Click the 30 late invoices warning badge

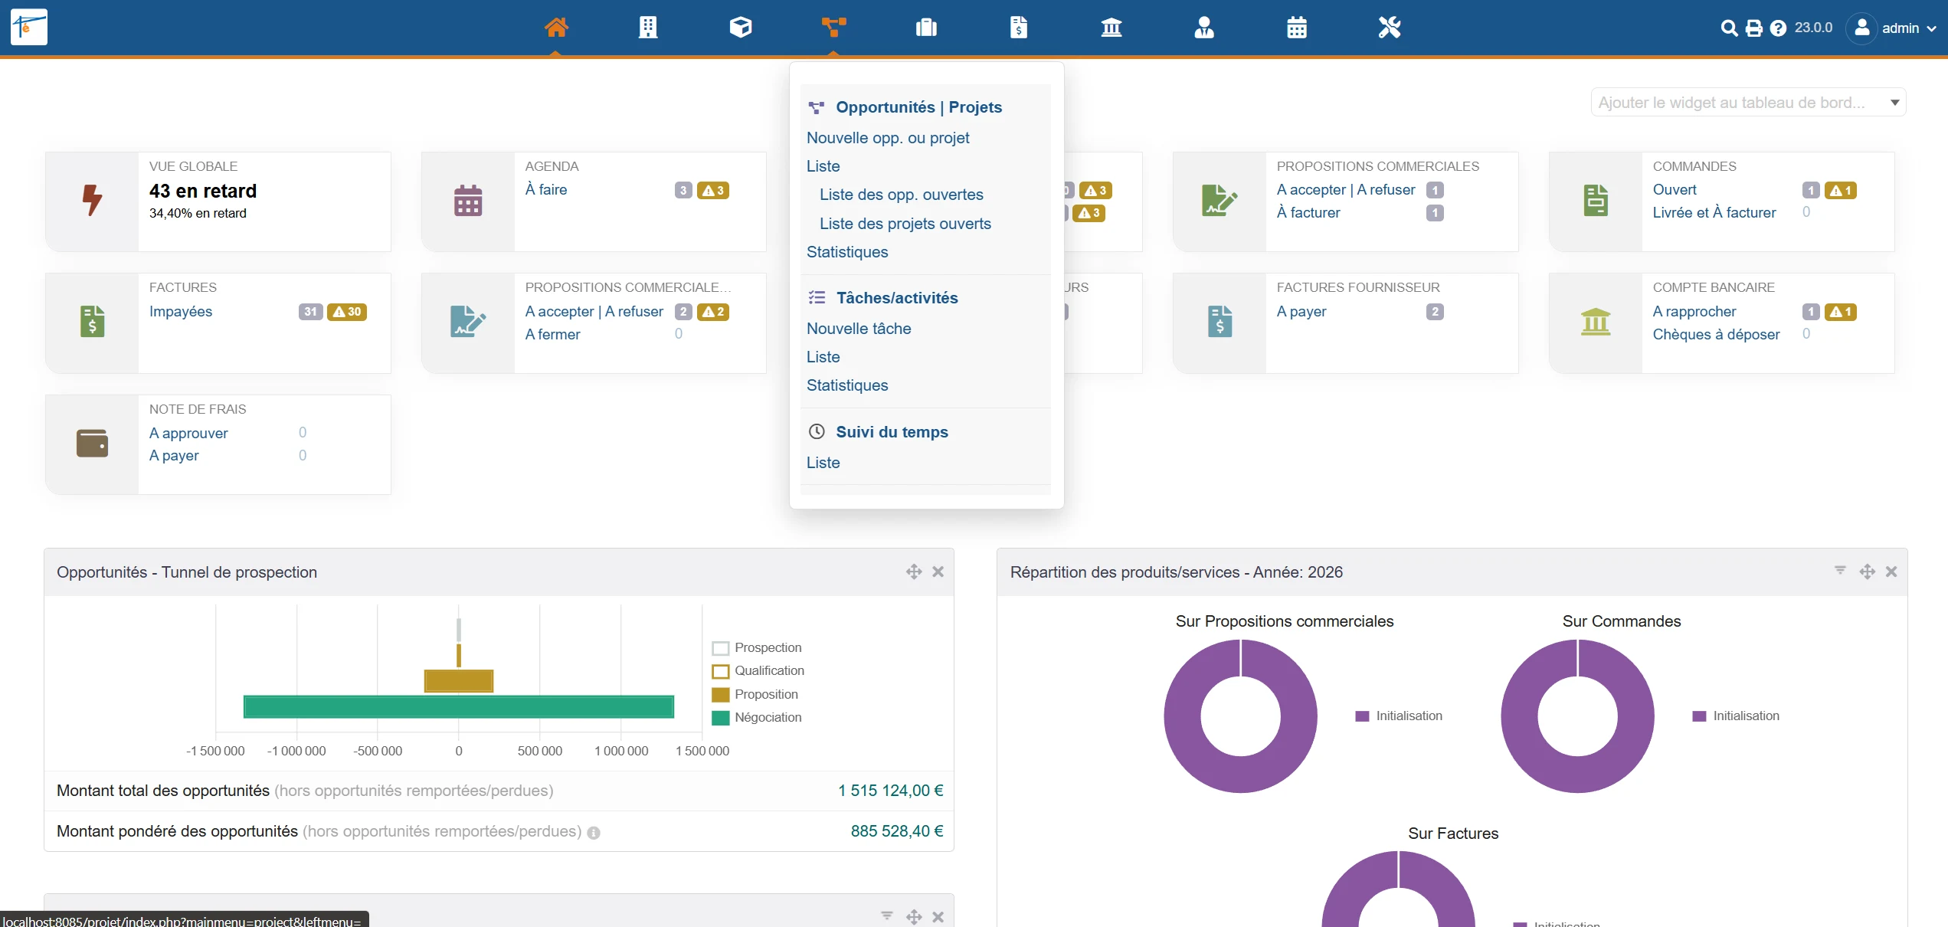(x=347, y=312)
